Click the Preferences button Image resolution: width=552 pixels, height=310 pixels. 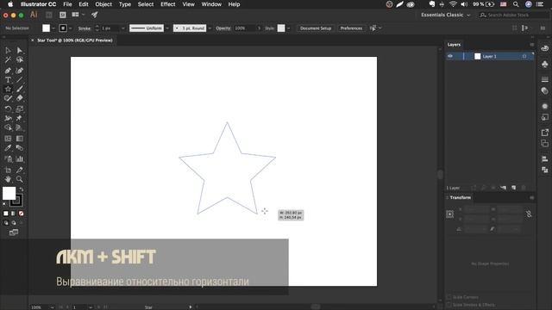click(x=351, y=28)
